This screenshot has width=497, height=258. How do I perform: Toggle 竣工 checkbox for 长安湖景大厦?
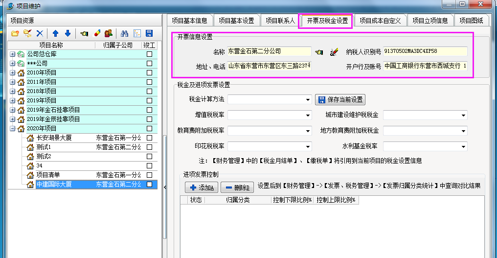[150, 138]
